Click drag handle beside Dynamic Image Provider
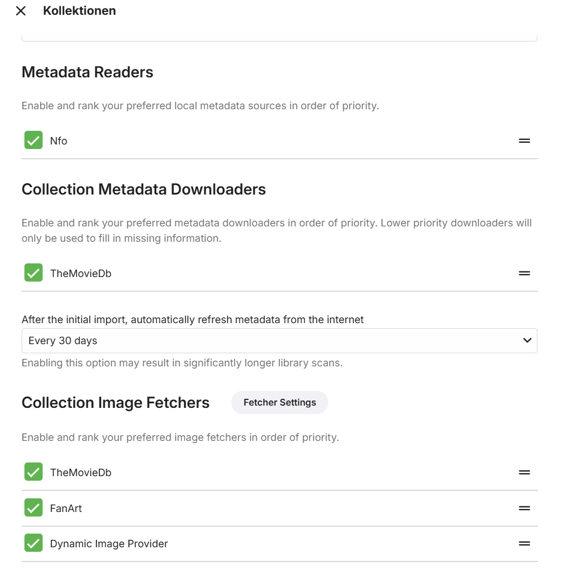 524,543
